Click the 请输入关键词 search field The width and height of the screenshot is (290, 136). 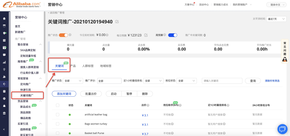click(x=222, y=81)
